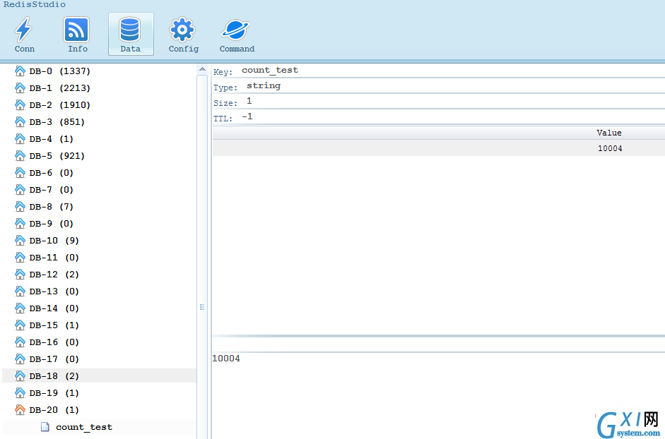Click the TTL field value -1
Image resolution: width=665 pixels, height=439 pixels.
coord(247,116)
